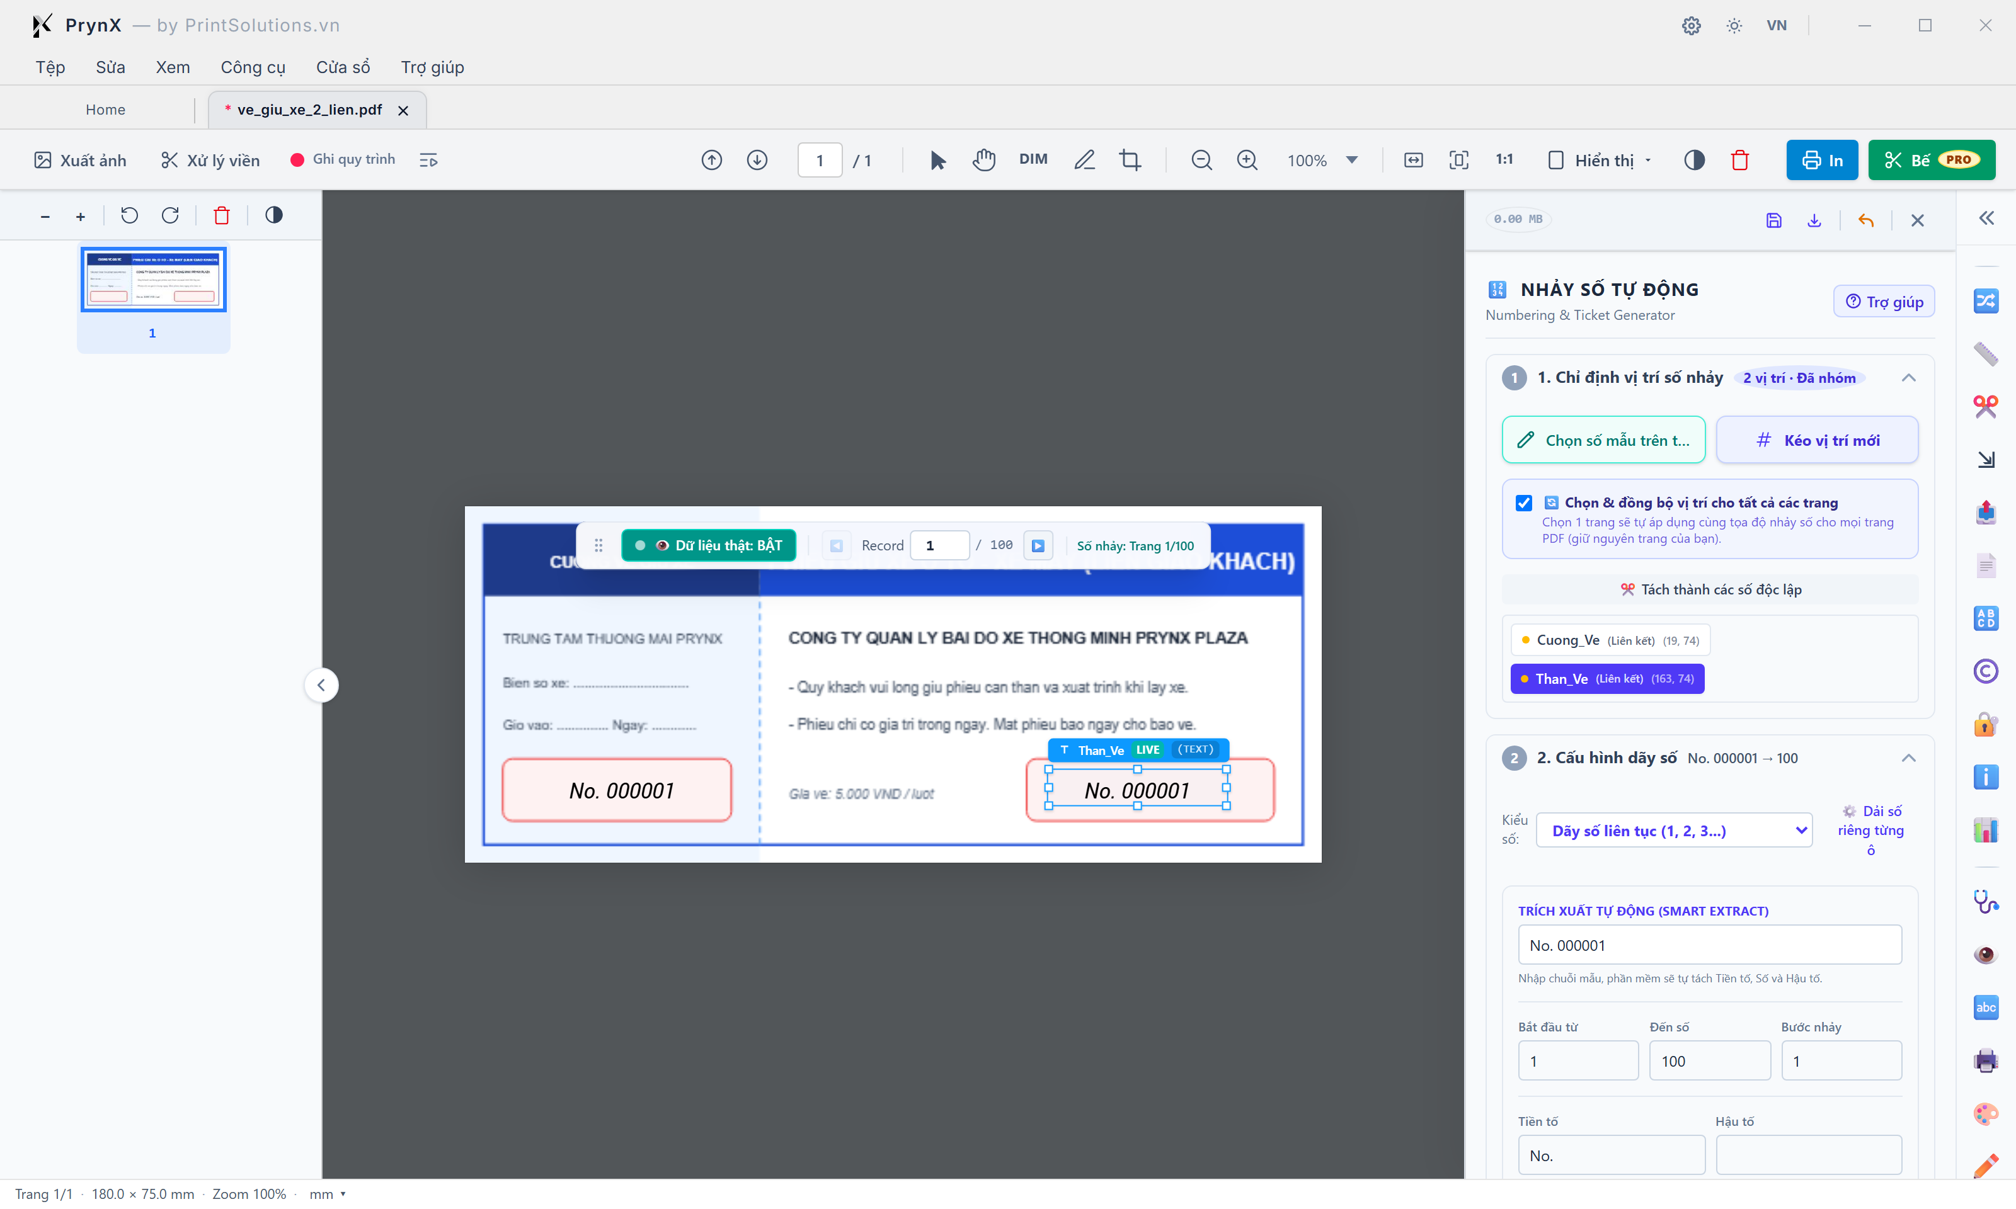The width and height of the screenshot is (2016, 1209).
Task: Uncheck 'Chọn & đồng bộ vị trí' checkbox
Action: point(1524,502)
